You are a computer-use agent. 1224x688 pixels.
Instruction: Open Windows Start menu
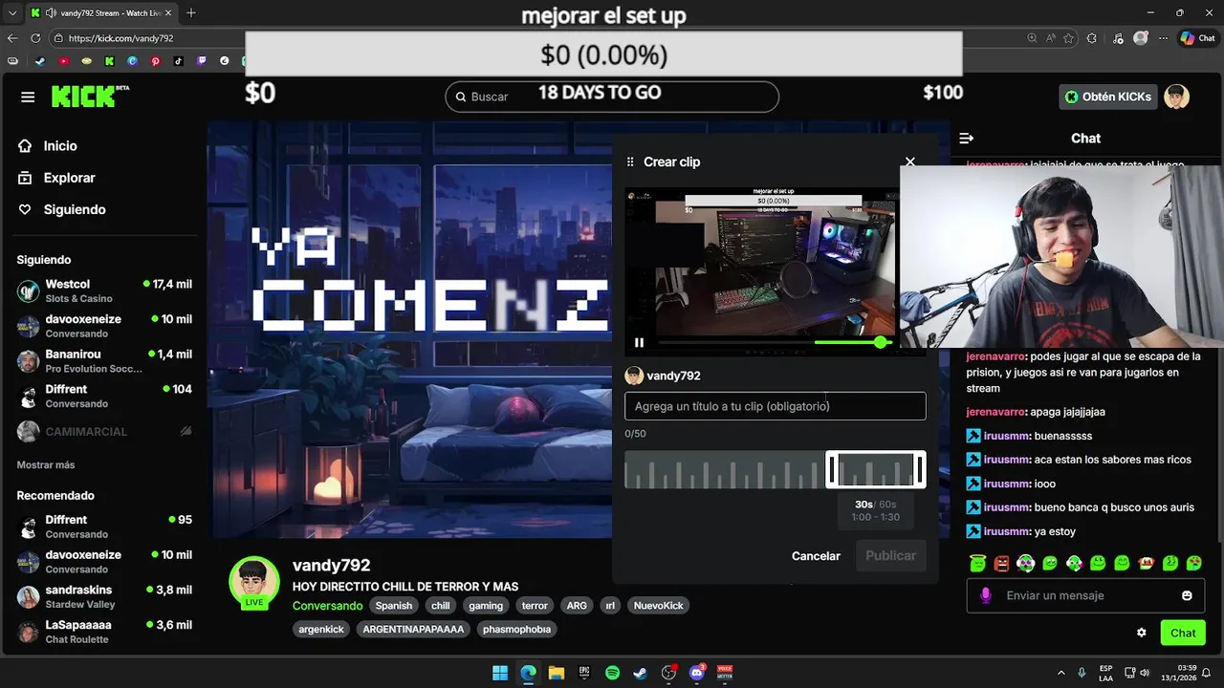click(500, 673)
